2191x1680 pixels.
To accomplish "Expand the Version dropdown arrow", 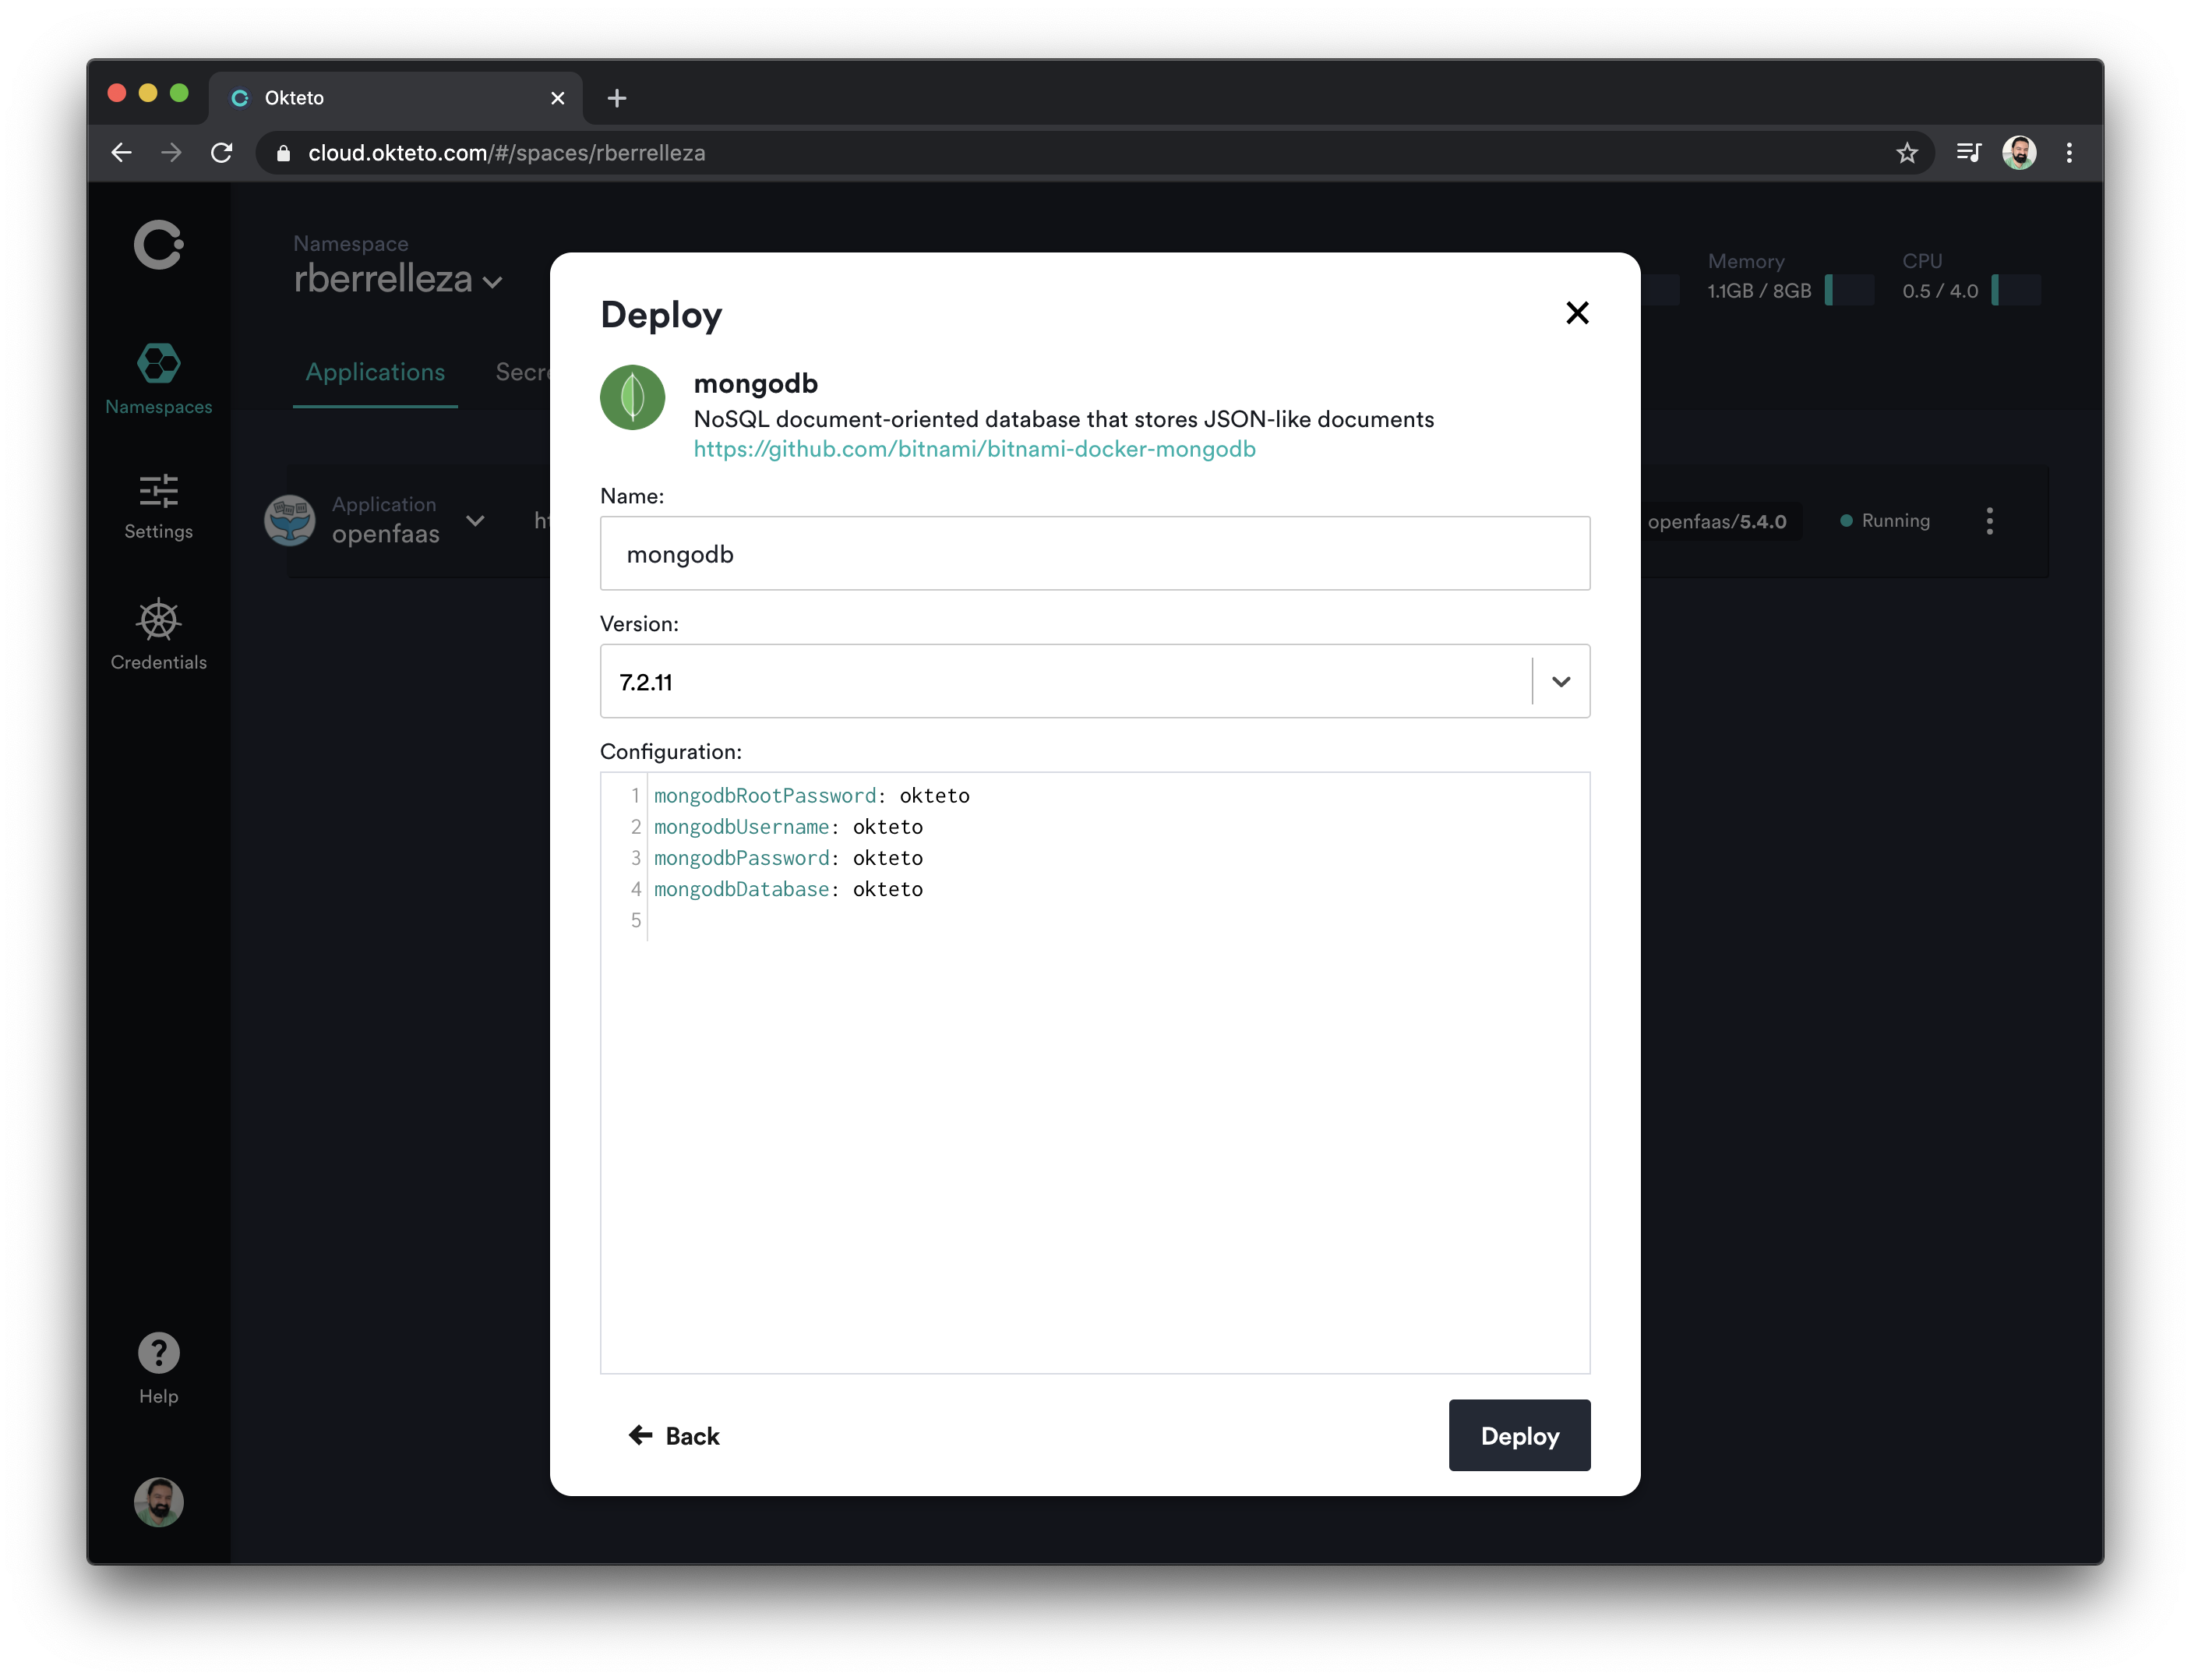I will 1560,682.
